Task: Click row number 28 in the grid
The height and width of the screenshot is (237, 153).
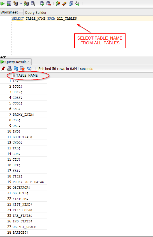Action: 9,233
